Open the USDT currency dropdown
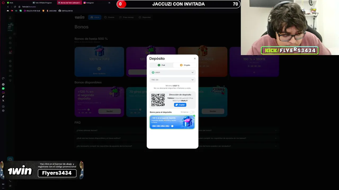Viewport: 339px width, 190px height. [172, 72]
